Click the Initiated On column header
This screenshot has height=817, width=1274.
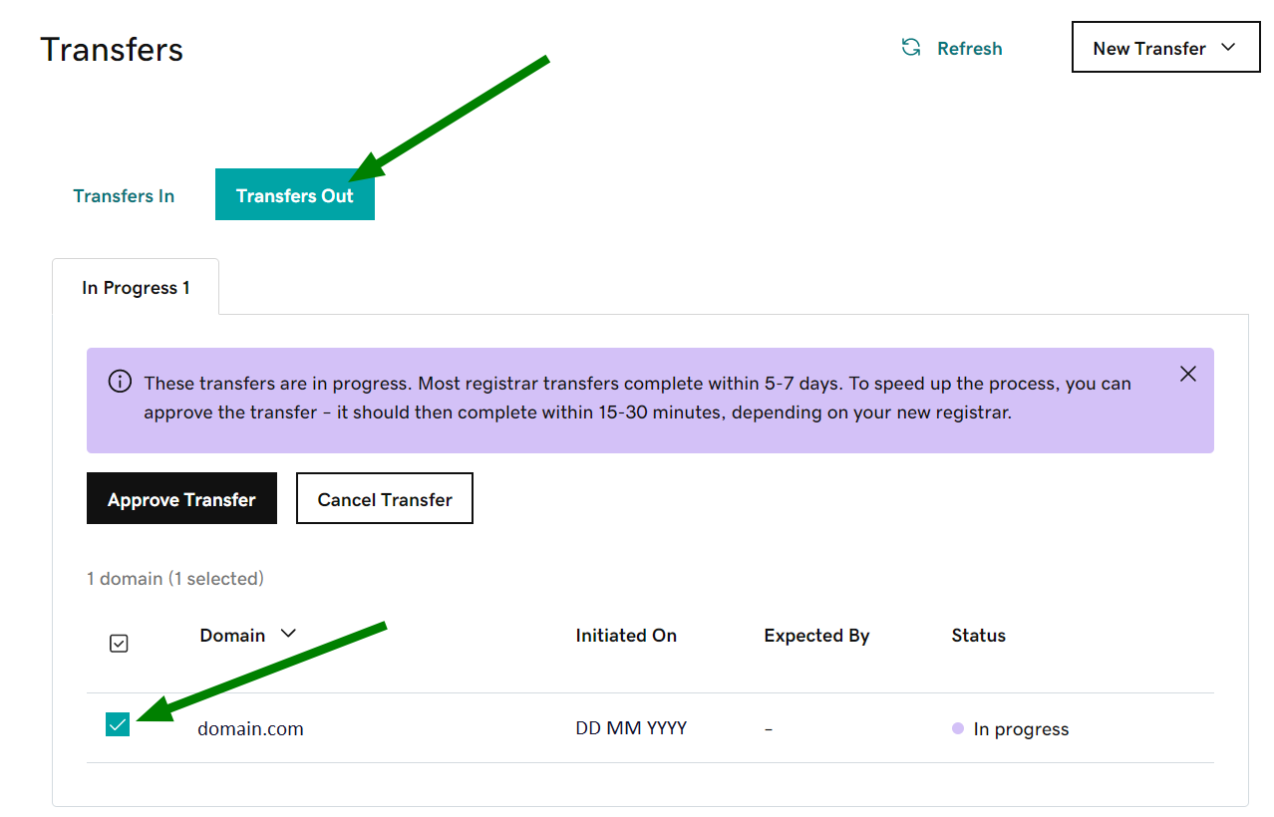(x=626, y=636)
